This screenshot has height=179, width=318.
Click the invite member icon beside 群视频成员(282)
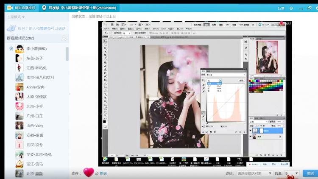(64, 38)
